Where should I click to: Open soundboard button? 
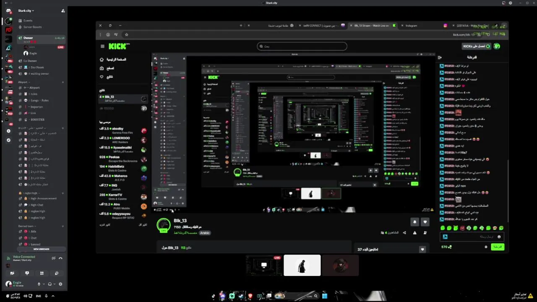[x=57, y=273]
